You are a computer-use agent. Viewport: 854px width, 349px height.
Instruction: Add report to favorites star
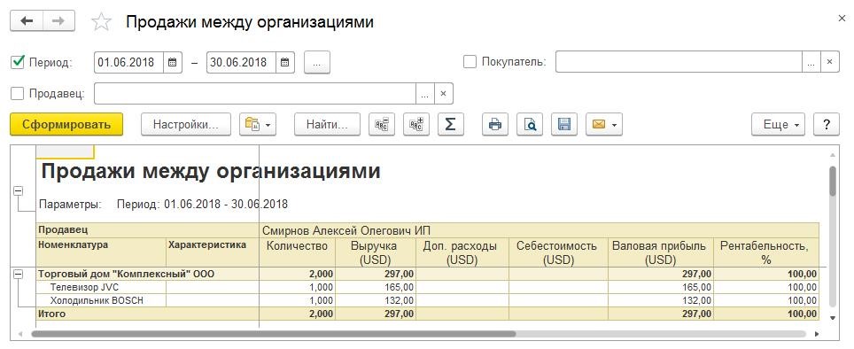tap(101, 22)
